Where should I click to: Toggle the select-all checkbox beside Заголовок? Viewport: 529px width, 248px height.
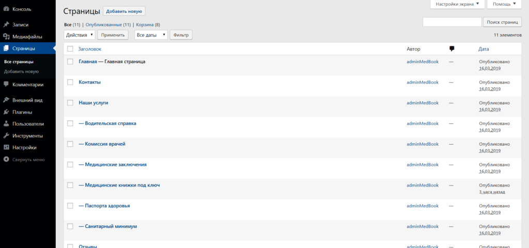tap(70, 49)
